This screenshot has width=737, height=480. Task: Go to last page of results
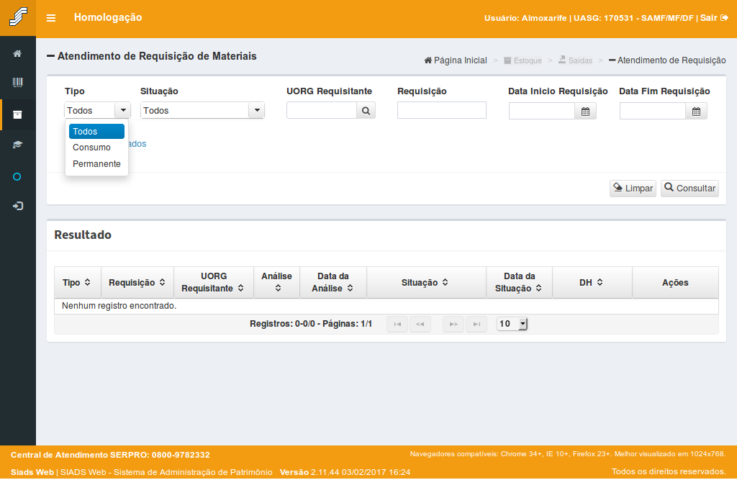click(476, 324)
